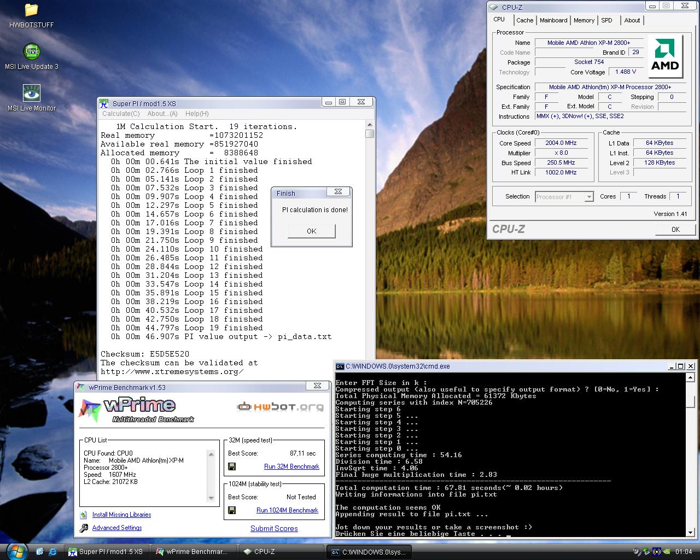Click the Loop 19 finished line in Super PI
The width and height of the screenshot is (700, 560).
[x=188, y=328]
